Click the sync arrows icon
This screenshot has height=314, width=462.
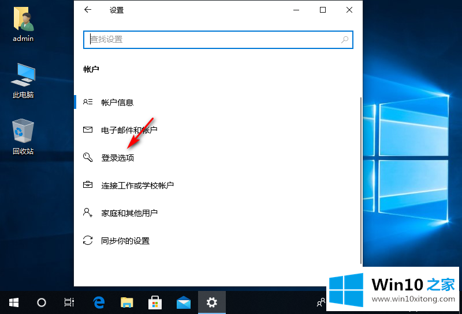pyautogui.click(x=88, y=241)
